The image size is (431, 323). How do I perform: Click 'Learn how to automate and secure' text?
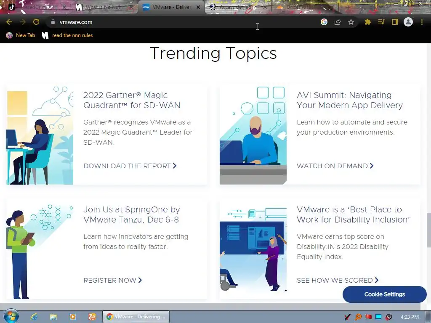(x=352, y=122)
